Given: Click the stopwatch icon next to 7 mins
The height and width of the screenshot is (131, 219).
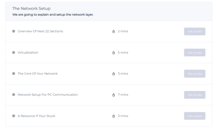Looking at the screenshot, I should 114,95.
